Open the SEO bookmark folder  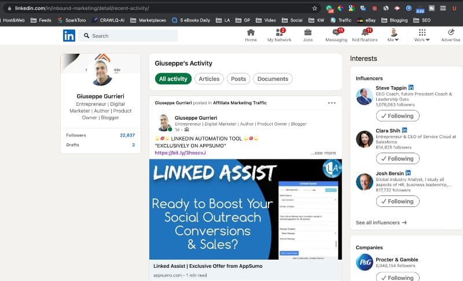[x=422, y=20]
